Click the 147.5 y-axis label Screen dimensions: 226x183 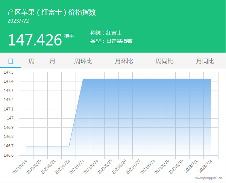(x=9, y=72)
